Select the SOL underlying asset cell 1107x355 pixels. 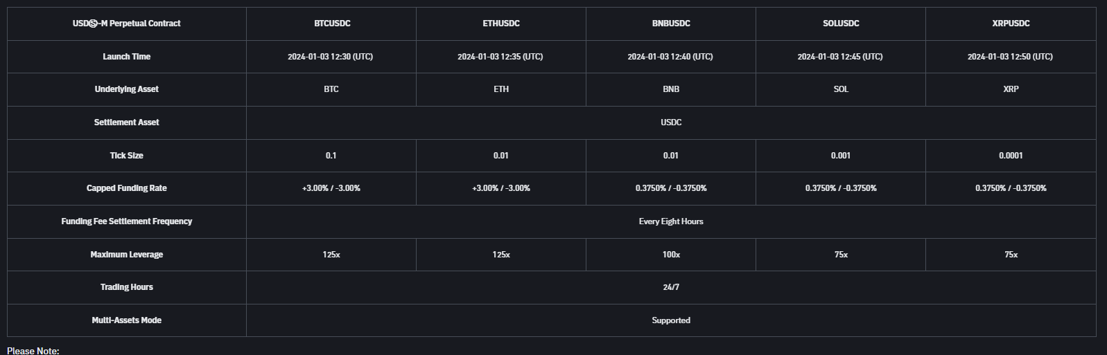841,89
